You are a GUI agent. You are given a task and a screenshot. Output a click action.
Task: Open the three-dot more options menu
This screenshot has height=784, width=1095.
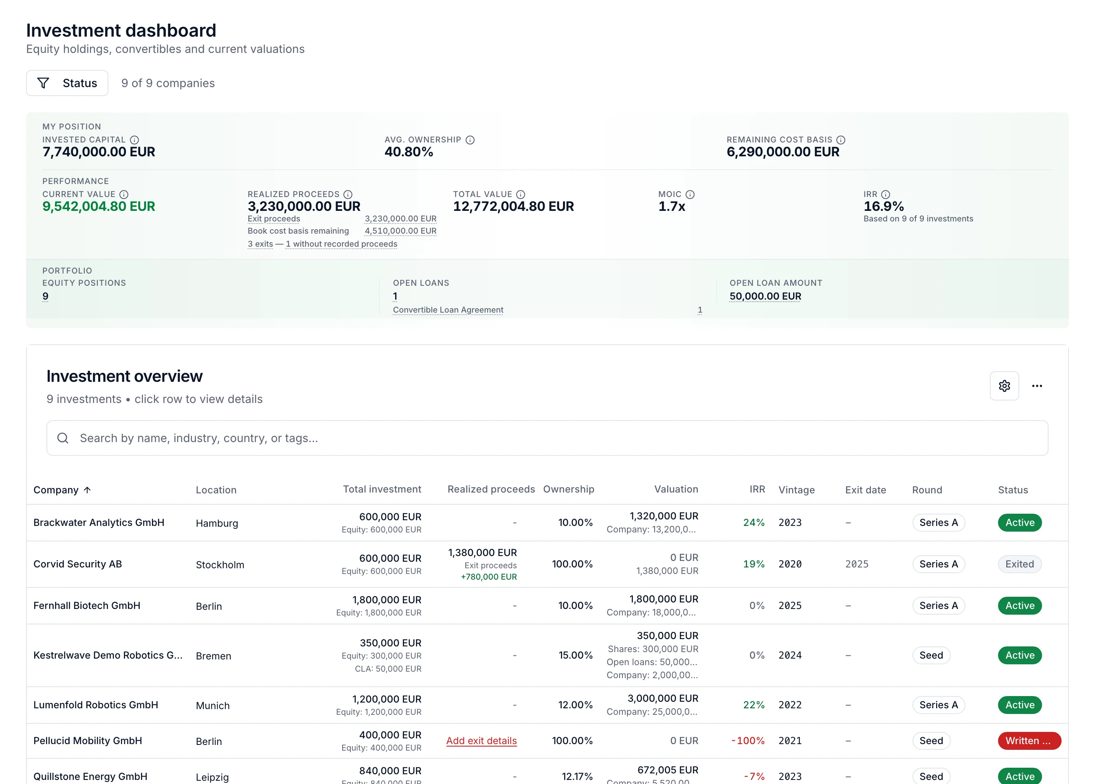[x=1037, y=385]
